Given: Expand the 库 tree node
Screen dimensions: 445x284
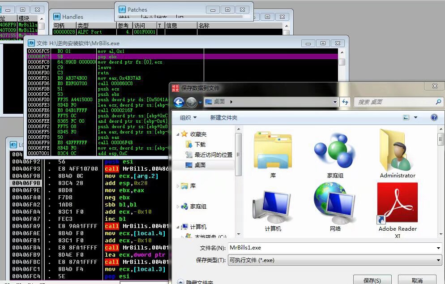Looking at the screenshot, I should pos(178,186).
